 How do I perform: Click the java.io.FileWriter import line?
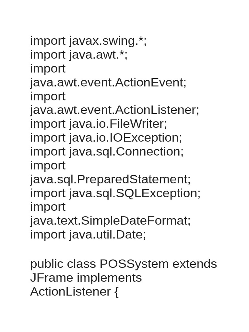point(98,124)
